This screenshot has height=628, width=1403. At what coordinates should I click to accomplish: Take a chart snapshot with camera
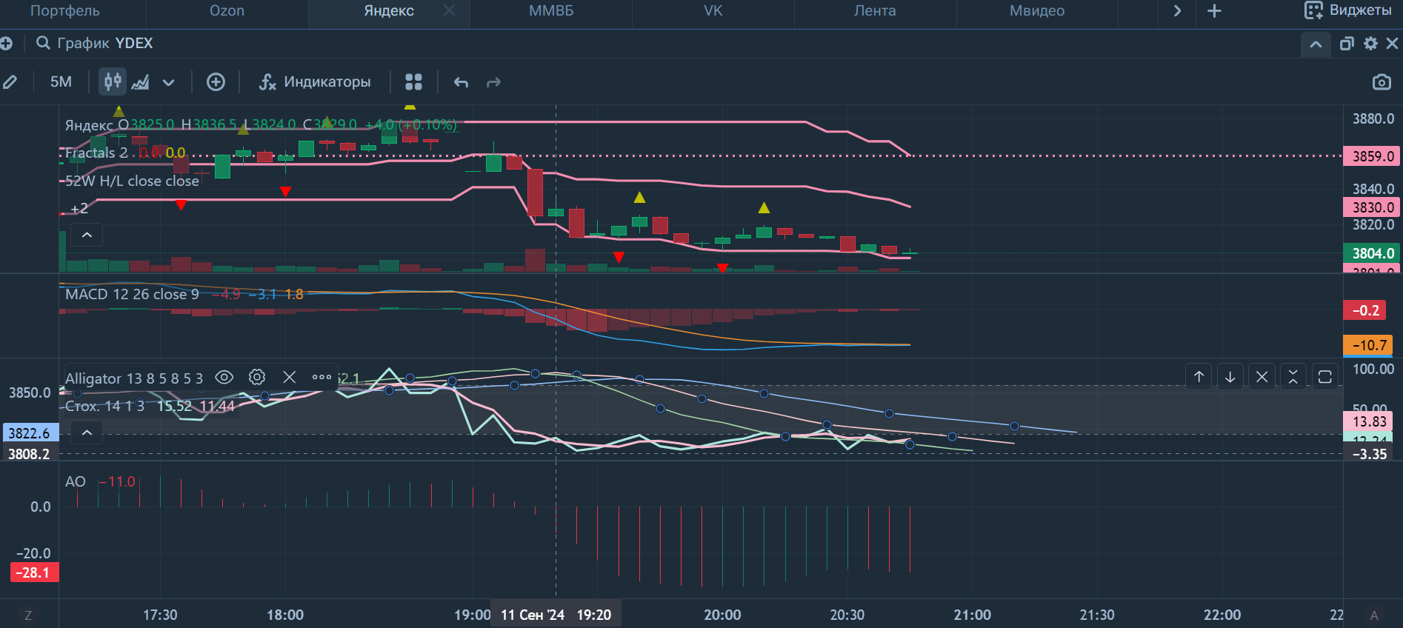tap(1382, 82)
